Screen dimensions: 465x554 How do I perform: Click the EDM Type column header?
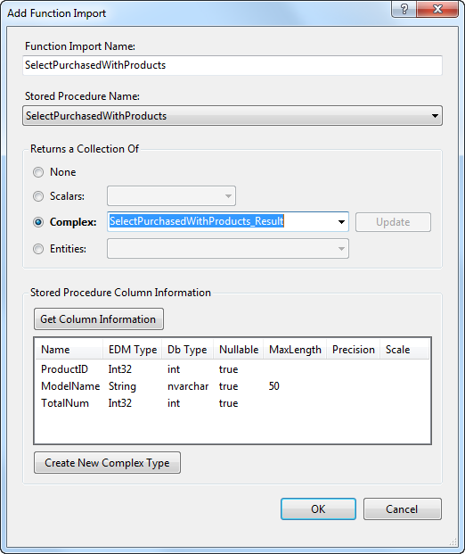point(133,350)
